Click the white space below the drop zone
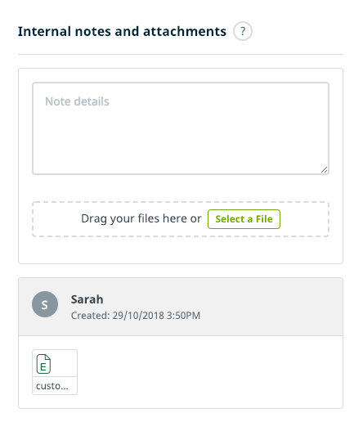 coord(181,249)
